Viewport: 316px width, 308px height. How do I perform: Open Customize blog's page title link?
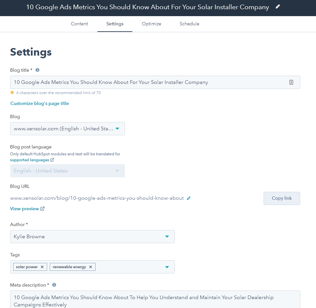[40, 103]
